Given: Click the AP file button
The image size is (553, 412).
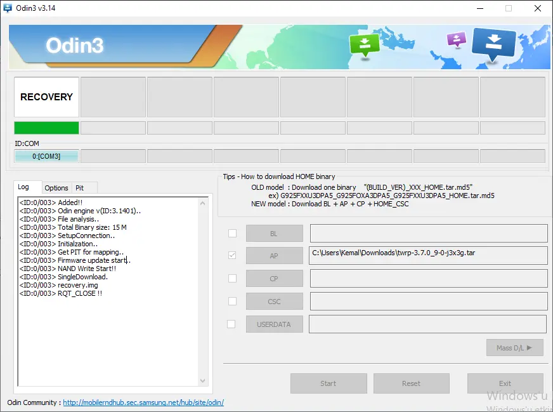Looking at the screenshot, I should pyautogui.click(x=275, y=256).
